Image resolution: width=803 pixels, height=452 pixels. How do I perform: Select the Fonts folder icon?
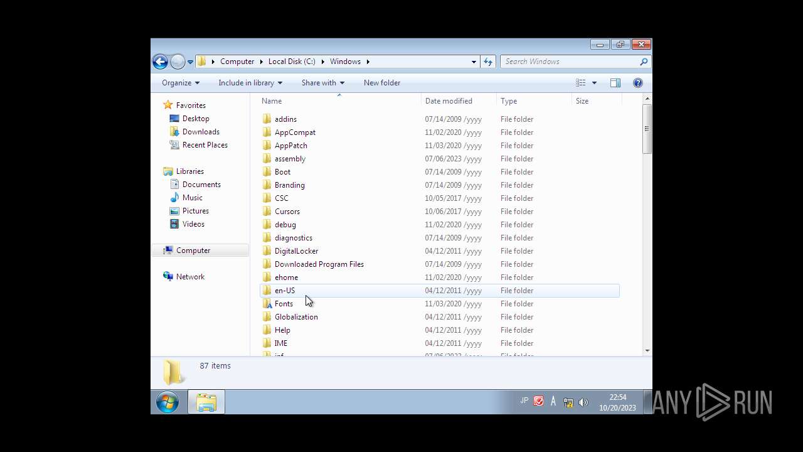point(267,304)
